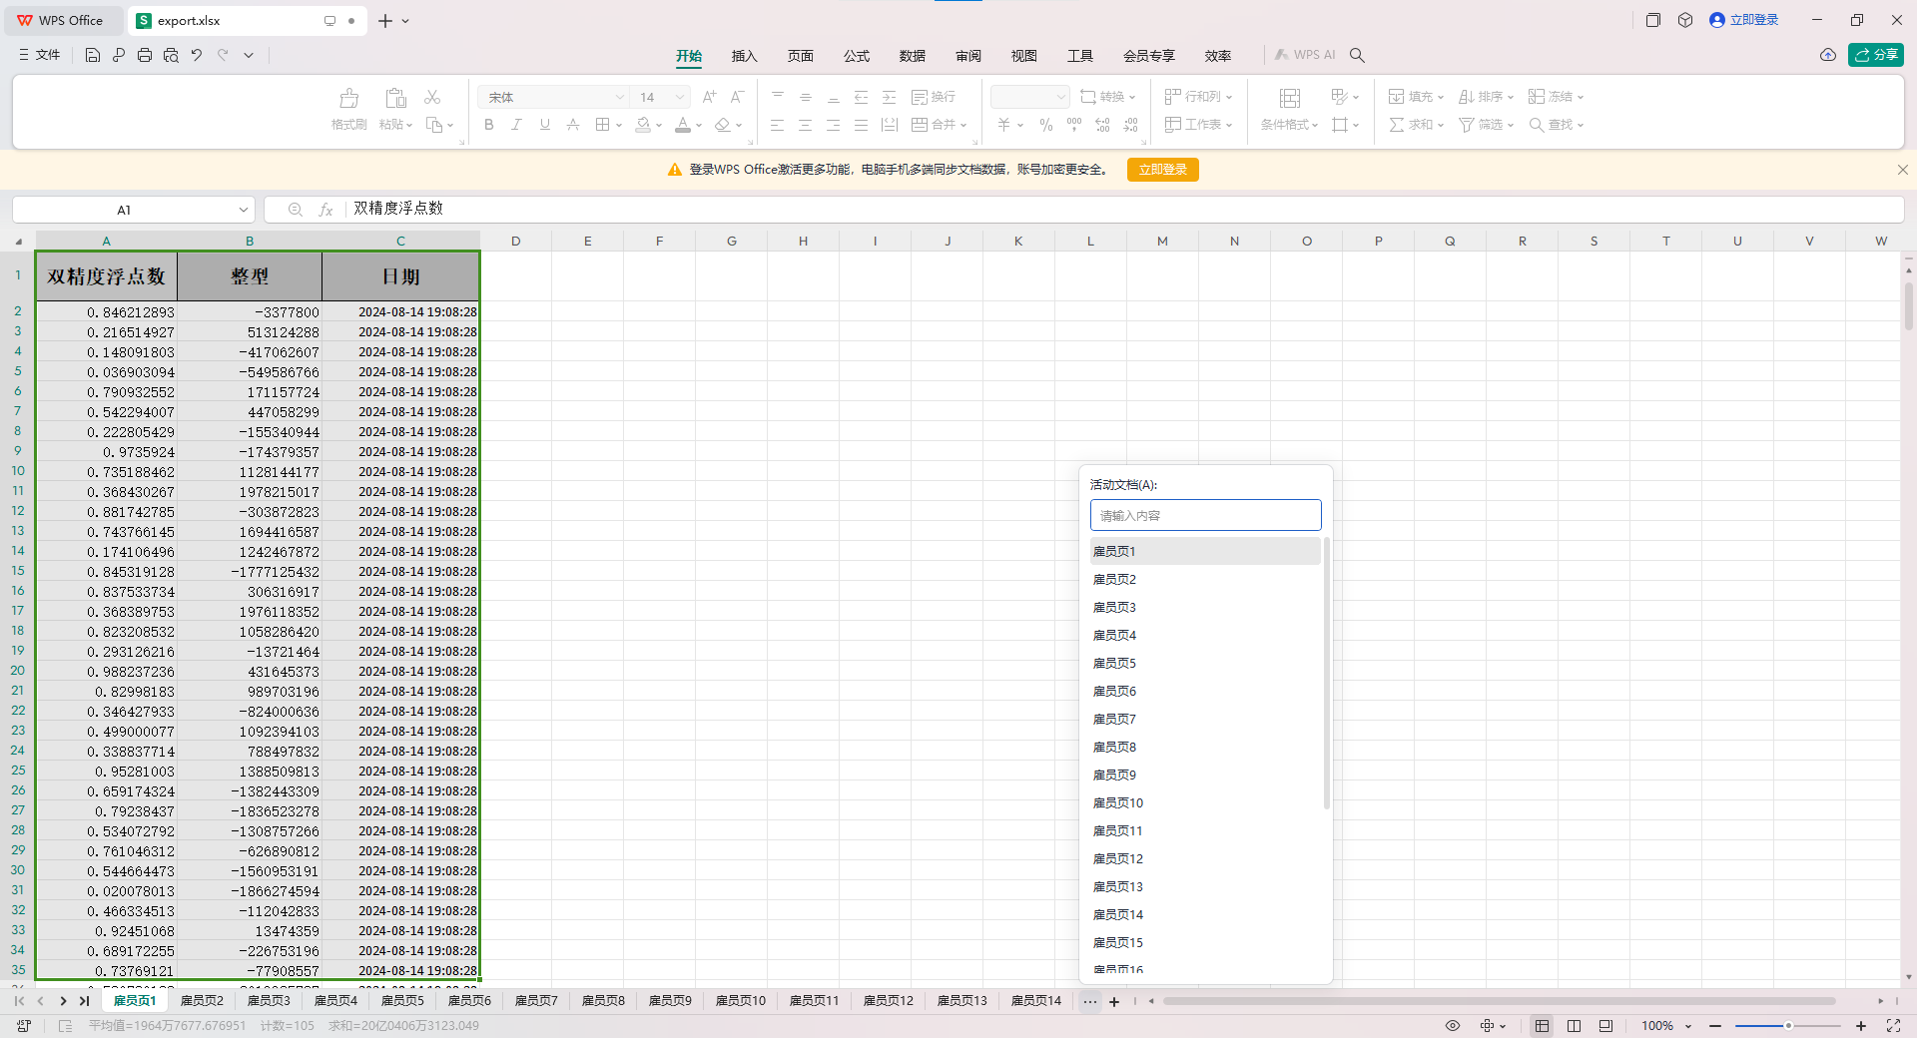Click the Print icon in quick toolbar
This screenshot has width=1917, height=1038.
[145, 55]
